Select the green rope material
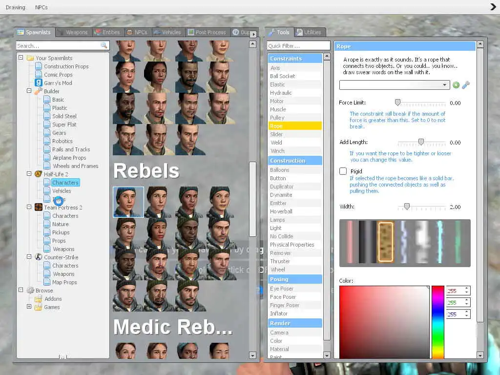Screen dimensions: 500x375 (458, 242)
